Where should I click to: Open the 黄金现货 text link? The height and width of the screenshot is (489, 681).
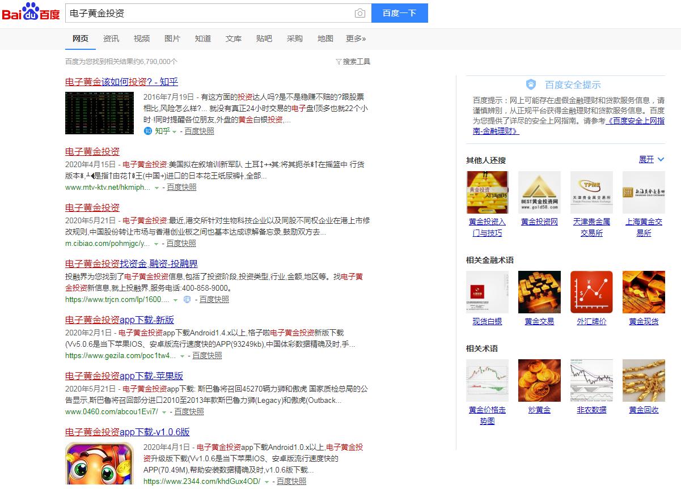(644, 321)
